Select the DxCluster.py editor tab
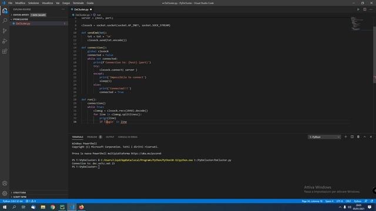Screen dimensions: 376x211 (82, 9)
